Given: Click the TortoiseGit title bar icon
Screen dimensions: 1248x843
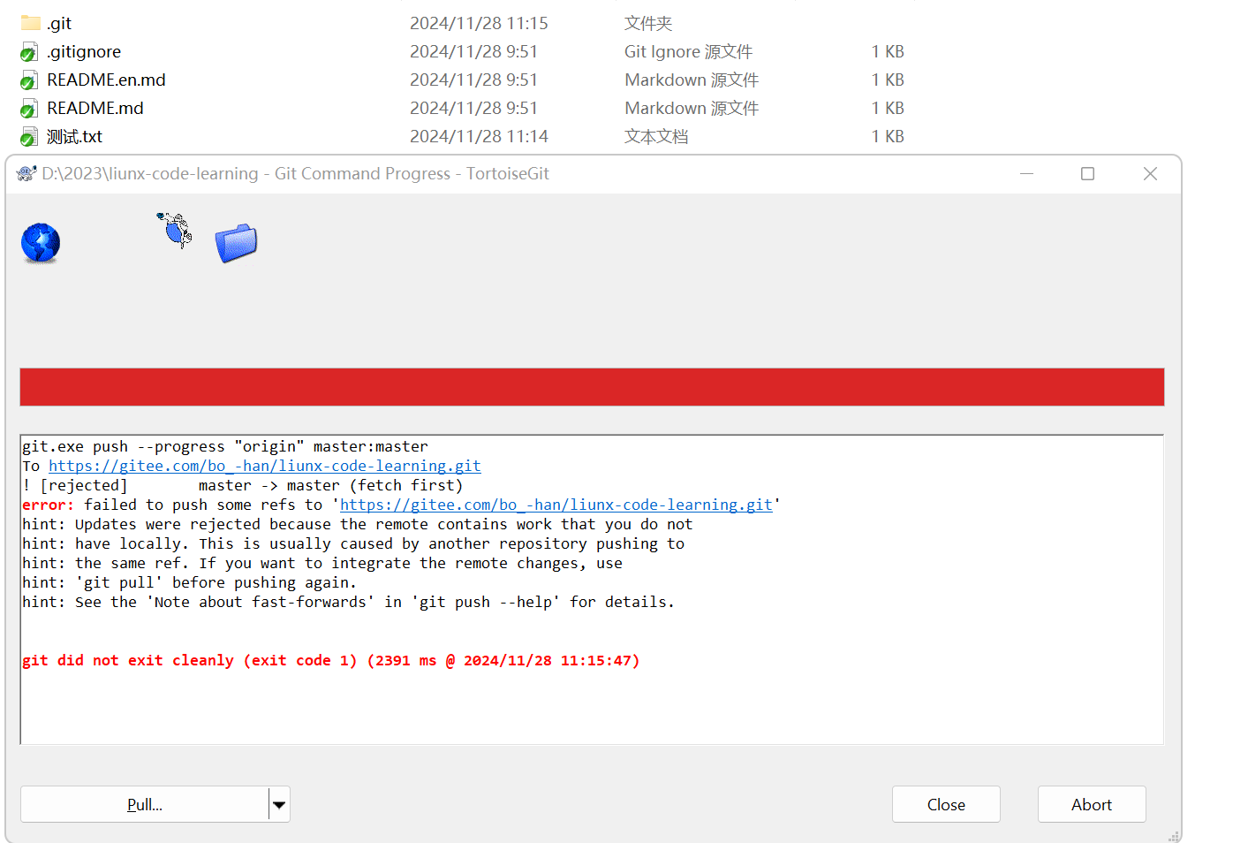Looking at the screenshot, I should click(x=26, y=173).
